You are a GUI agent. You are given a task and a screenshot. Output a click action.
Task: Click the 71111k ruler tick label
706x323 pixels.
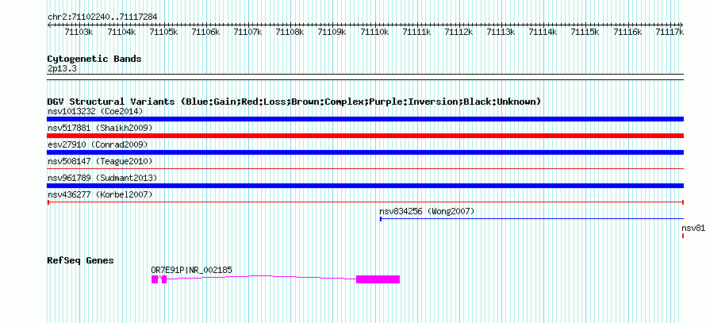tap(416, 32)
